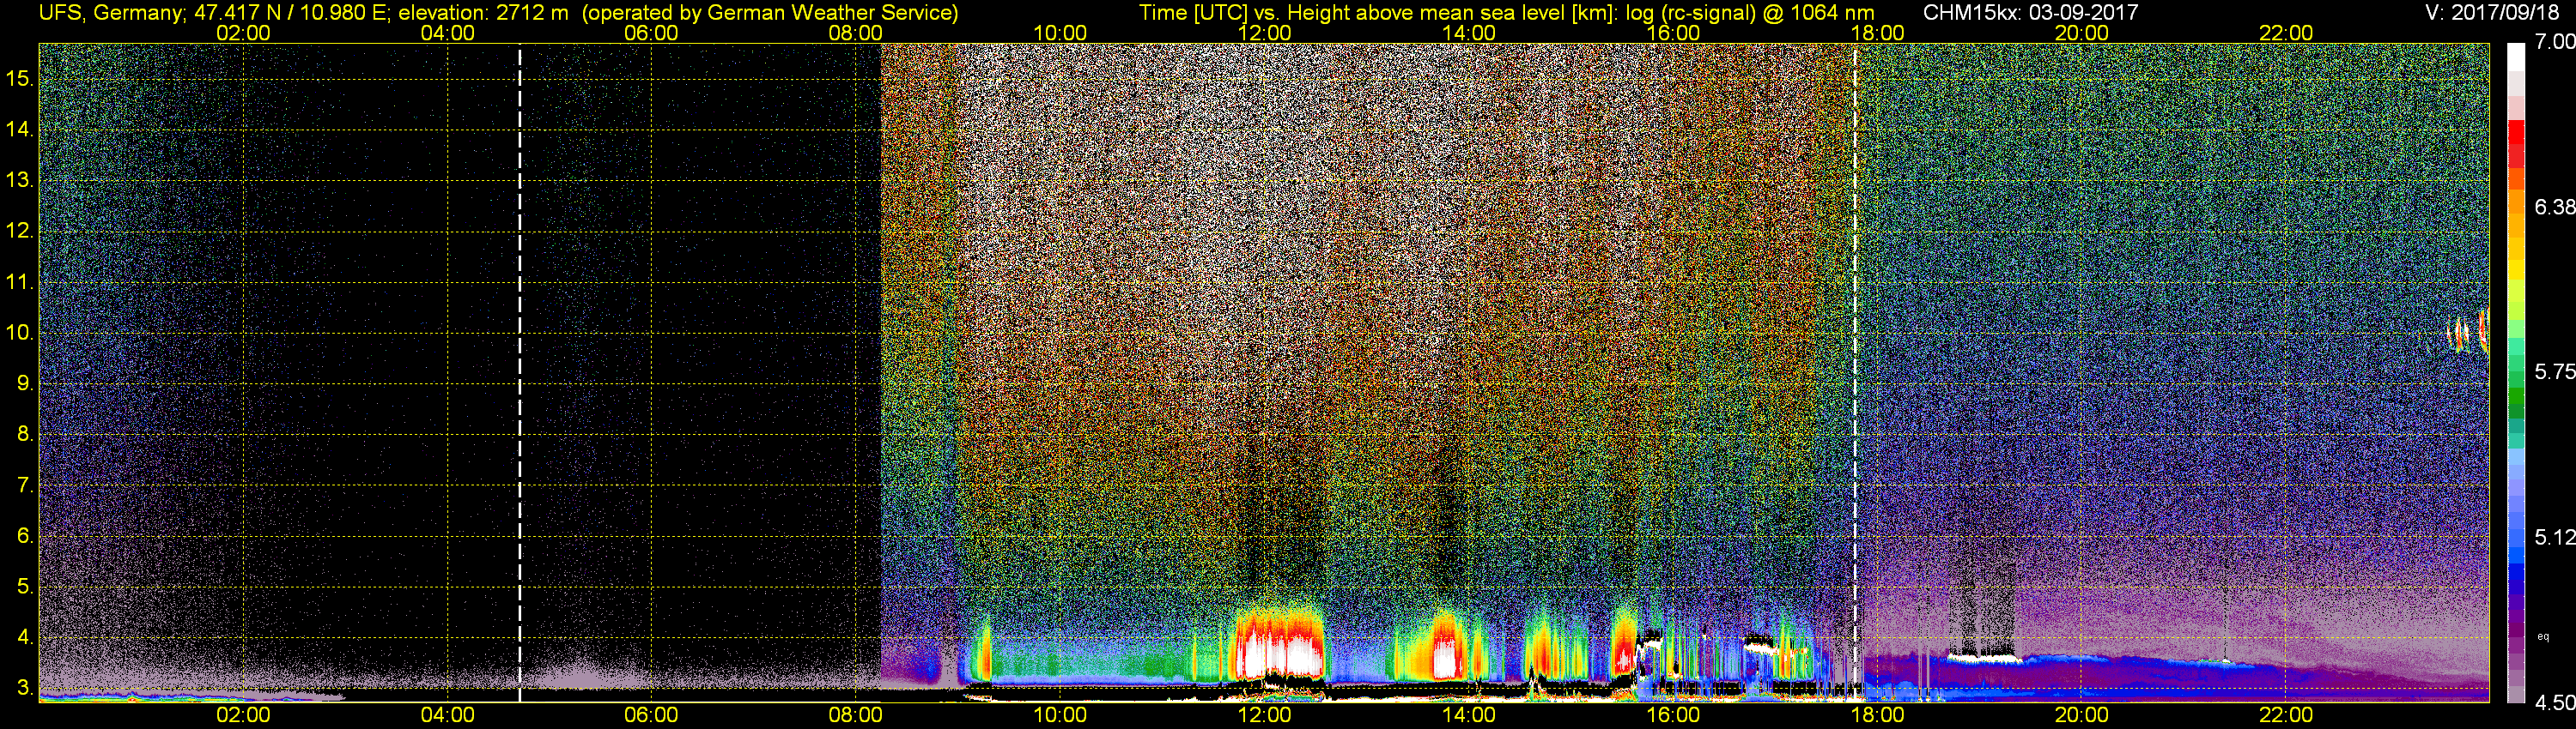Select the green band near 5.75 on colorbar
2576x729 pixels.
2516,395
